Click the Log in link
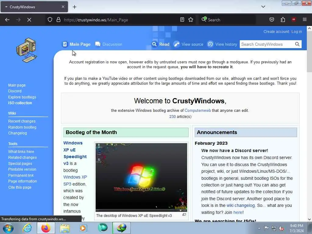Viewport: 312px width, 234px height. point(296,31)
